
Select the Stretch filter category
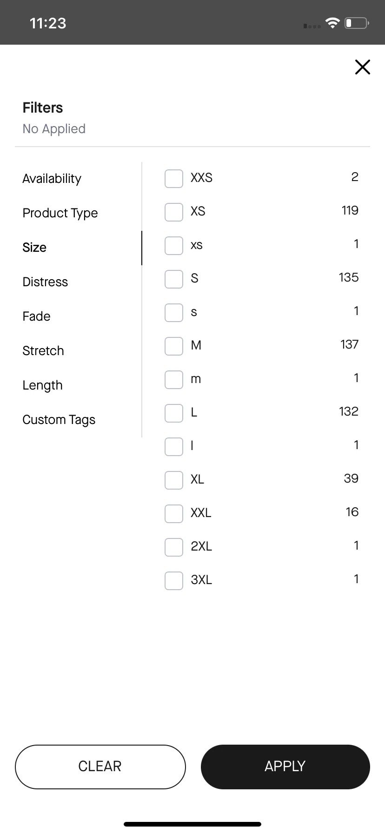click(x=43, y=351)
